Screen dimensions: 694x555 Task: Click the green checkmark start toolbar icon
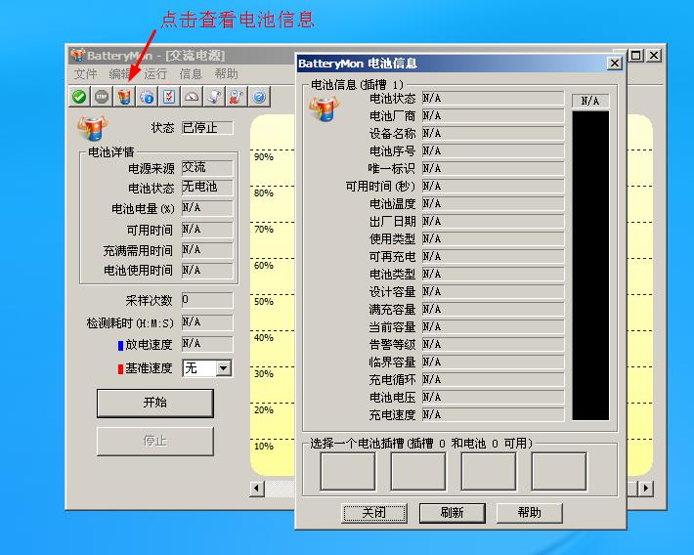point(79,97)
